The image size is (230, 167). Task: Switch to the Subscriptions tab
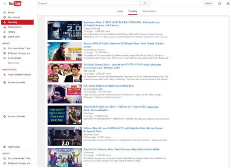click(x=149, y=11)
